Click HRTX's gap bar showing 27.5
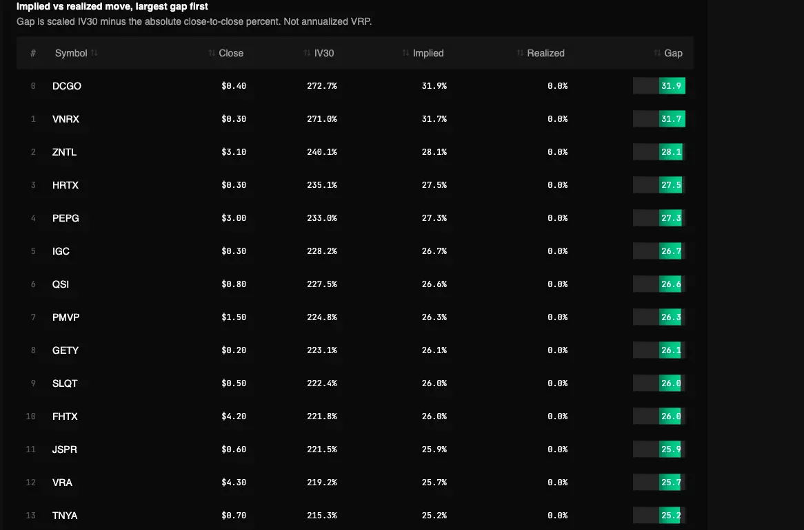 tap(659, 185)
